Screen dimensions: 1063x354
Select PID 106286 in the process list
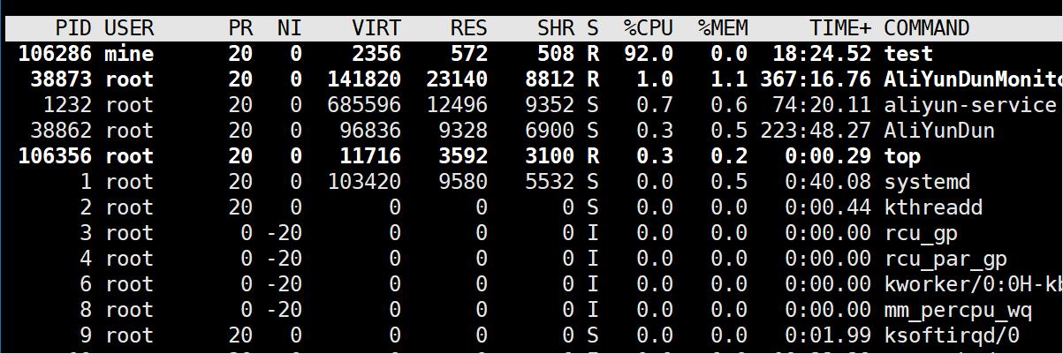[x=55, y=54]
